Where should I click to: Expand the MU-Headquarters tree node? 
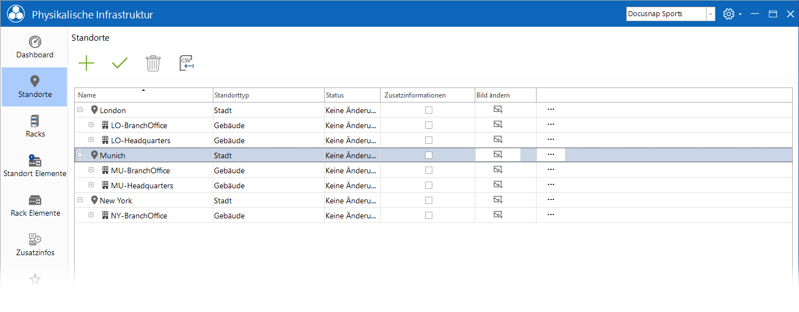91,186
